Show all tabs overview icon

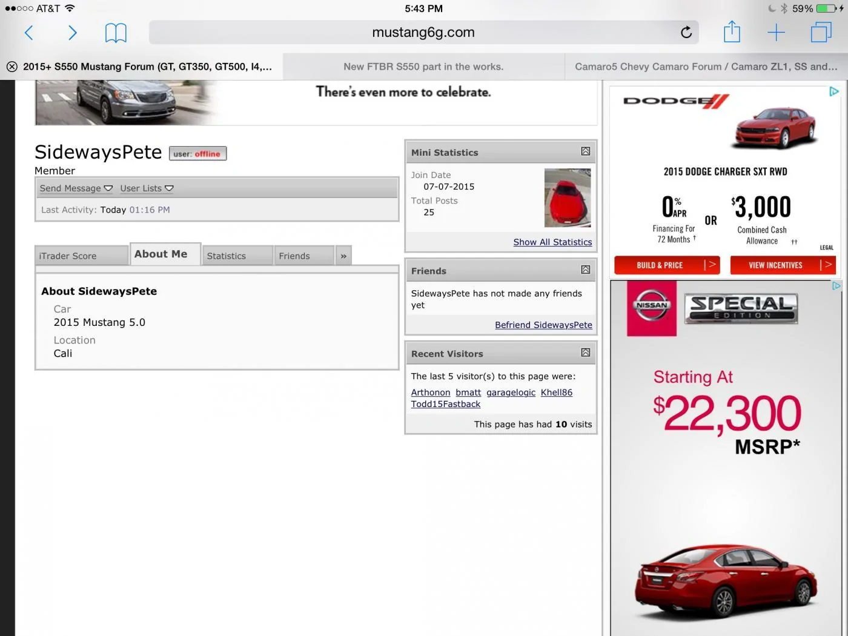(x=821, y=32)
